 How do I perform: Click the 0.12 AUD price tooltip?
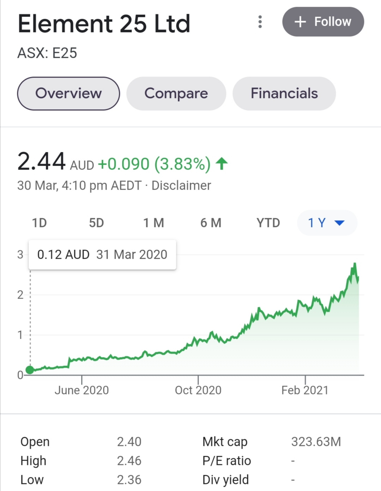pyautogui.click(x=102, y=254)
